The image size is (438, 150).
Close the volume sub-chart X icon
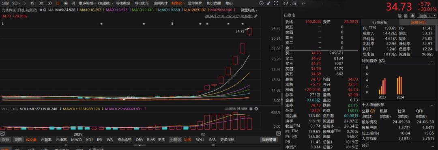(x=256, y=109)
